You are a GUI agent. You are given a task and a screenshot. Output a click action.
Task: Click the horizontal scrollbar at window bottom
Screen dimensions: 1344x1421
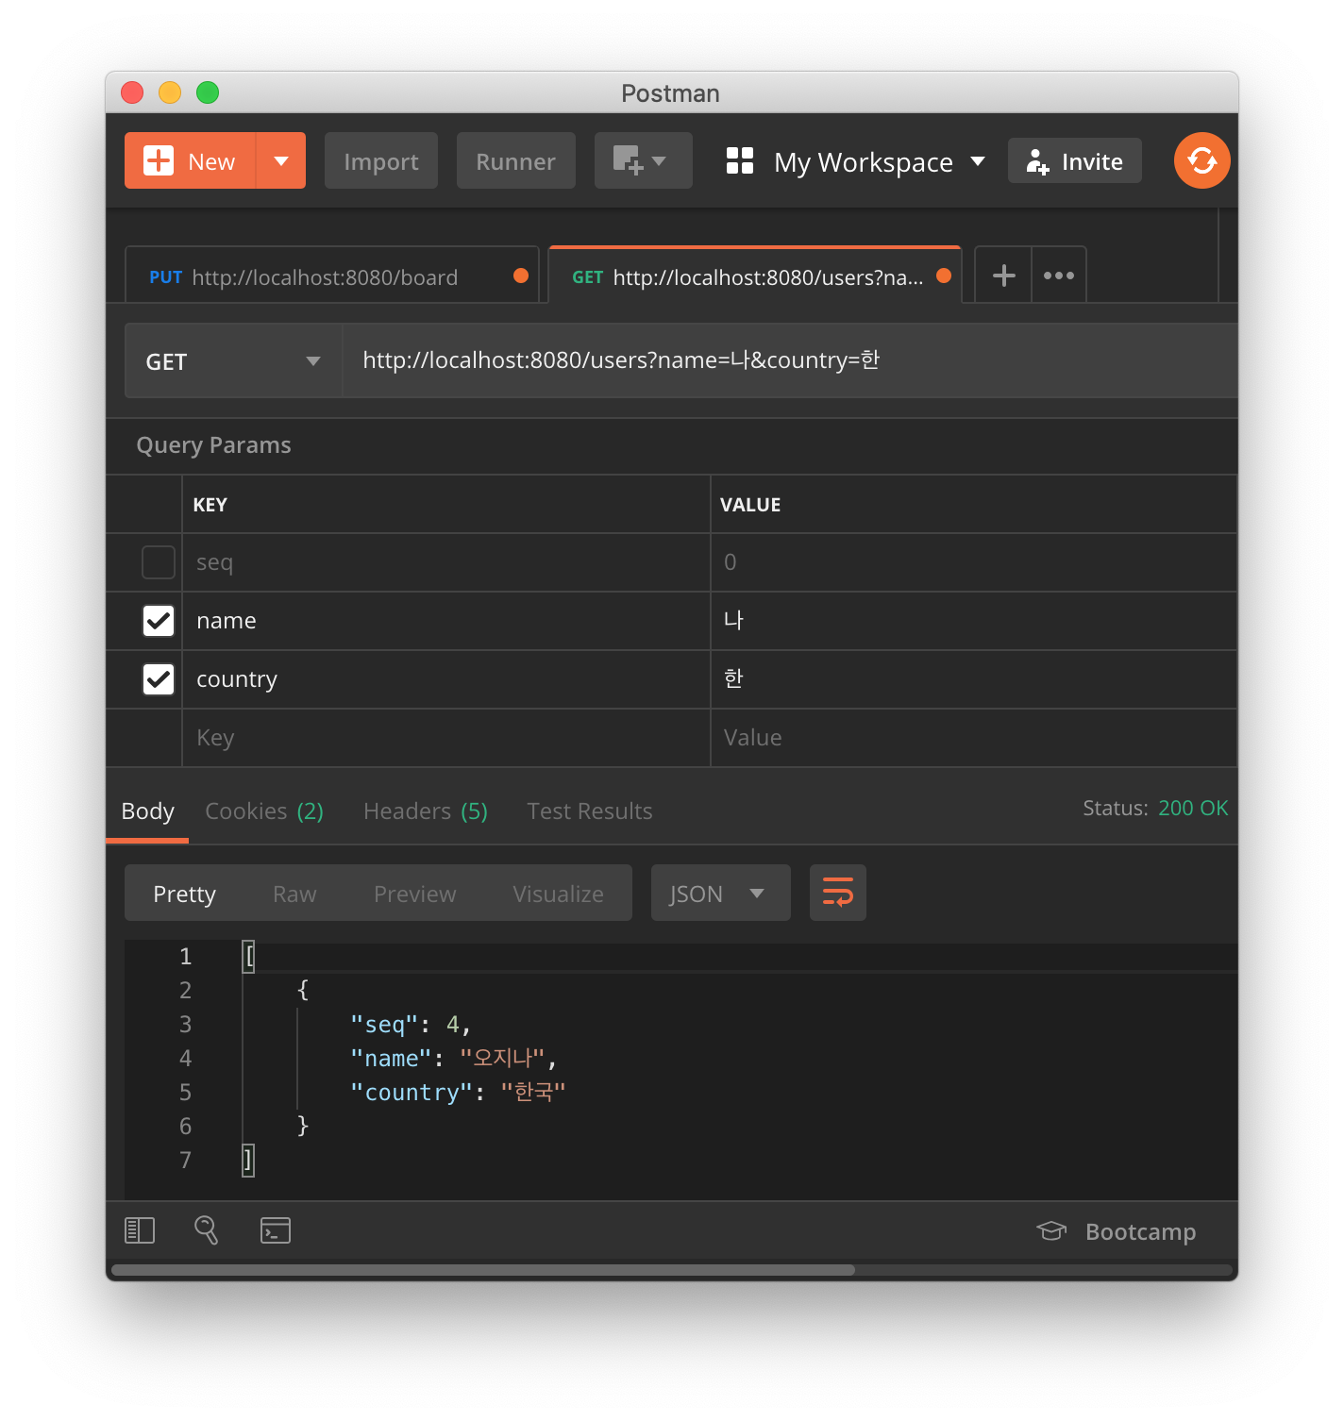[483, 1270]
